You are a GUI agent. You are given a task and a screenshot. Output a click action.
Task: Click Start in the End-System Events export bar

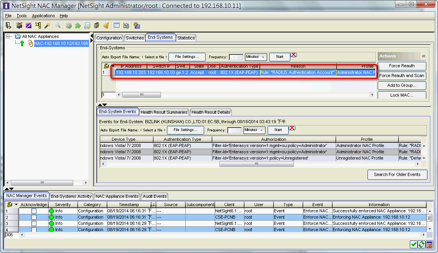(x=278, y=130)
